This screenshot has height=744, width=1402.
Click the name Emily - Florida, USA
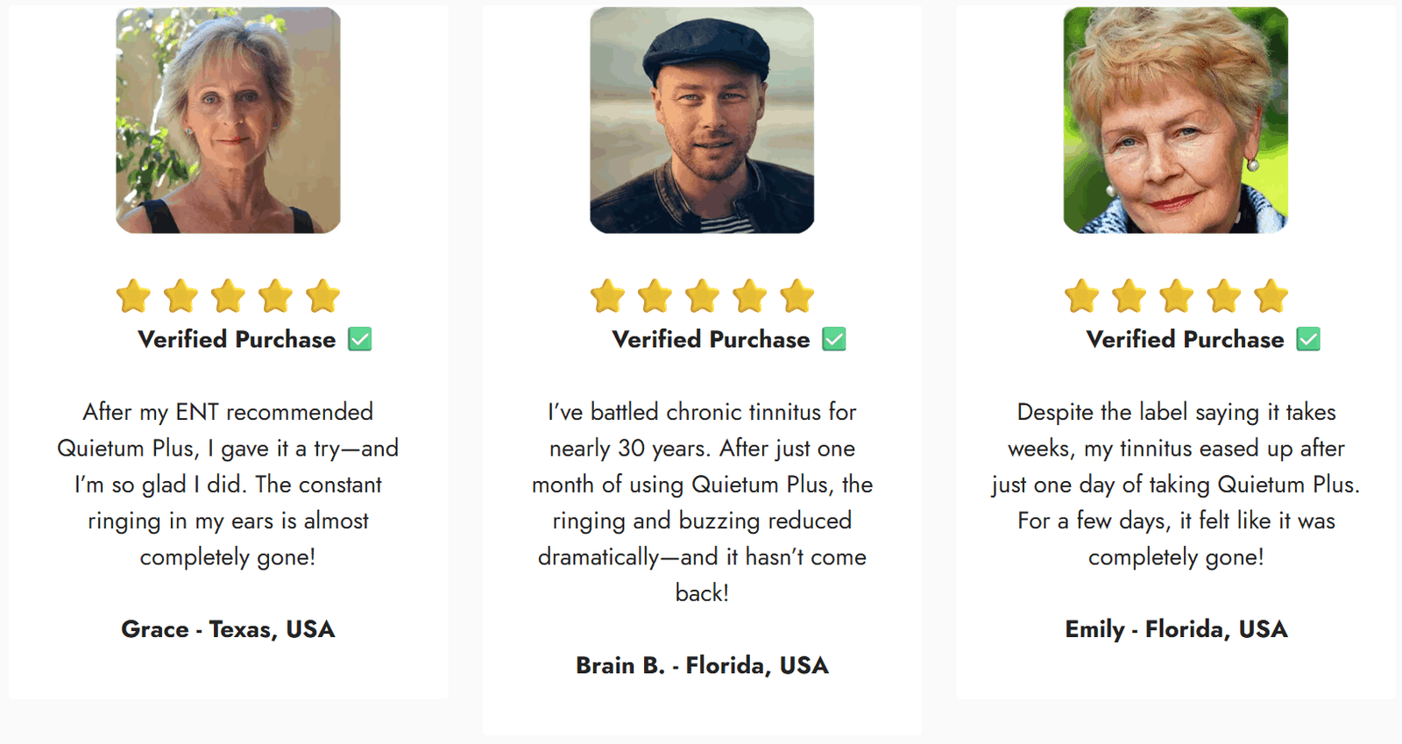click(1176, 629)
